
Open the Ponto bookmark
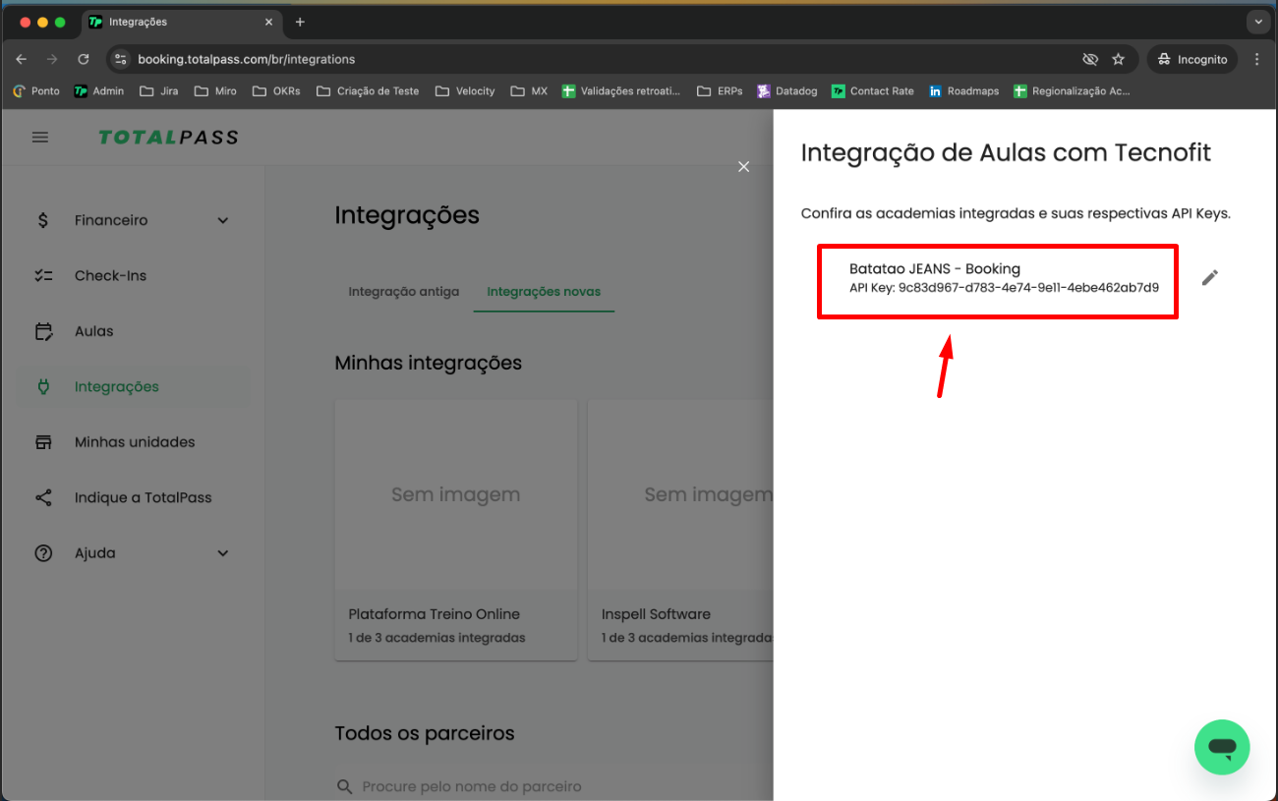tap(36, 90)
